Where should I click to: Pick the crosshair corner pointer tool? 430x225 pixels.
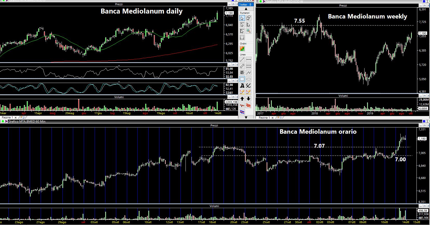[x=242, y=31]
